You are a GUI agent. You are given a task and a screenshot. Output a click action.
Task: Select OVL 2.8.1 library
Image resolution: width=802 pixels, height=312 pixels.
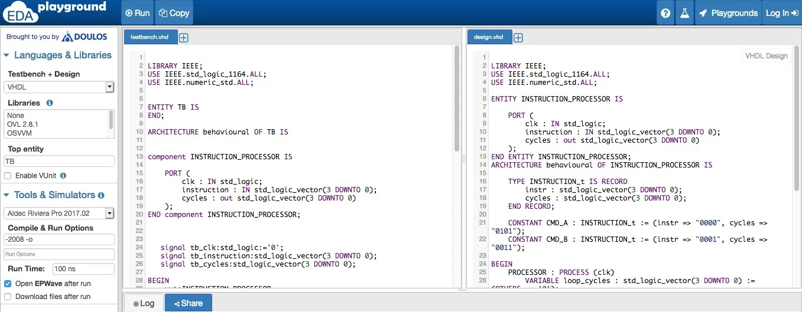(22, 124)
